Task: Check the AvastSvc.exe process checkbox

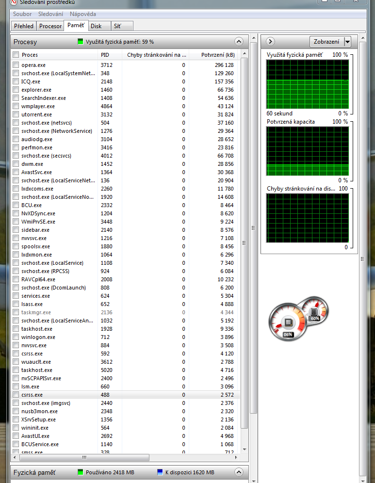Action: (16, 172)
